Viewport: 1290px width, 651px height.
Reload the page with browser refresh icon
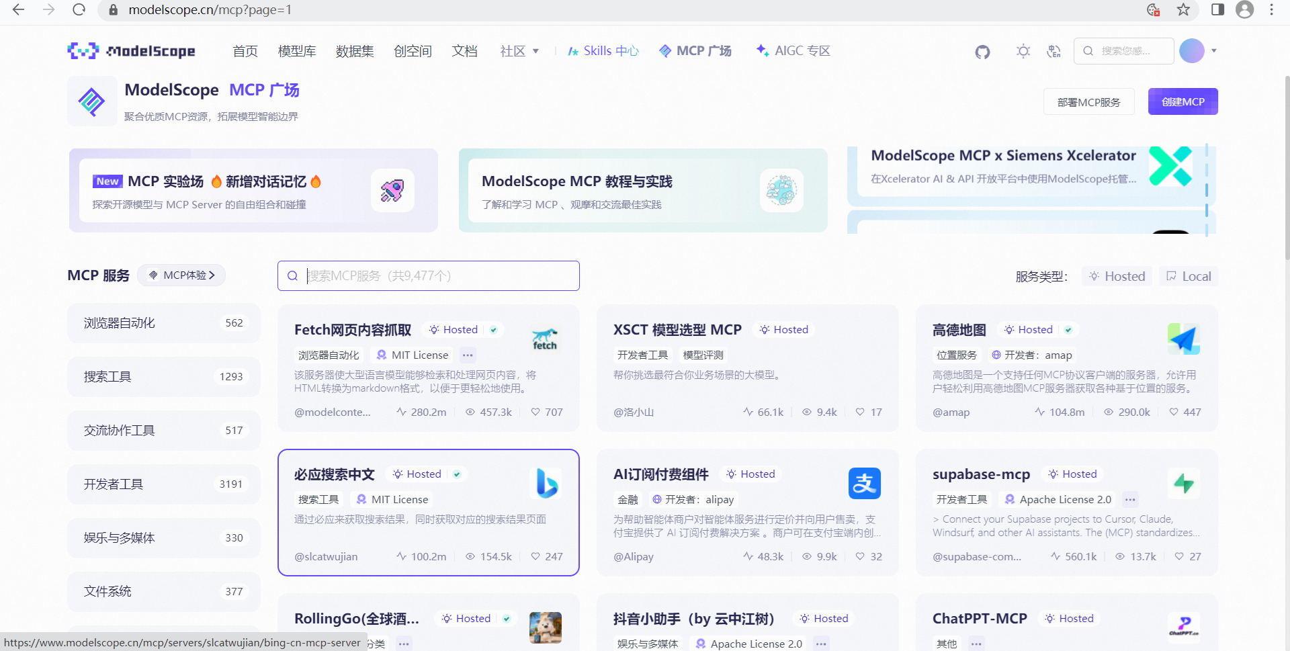coord(79,10)
